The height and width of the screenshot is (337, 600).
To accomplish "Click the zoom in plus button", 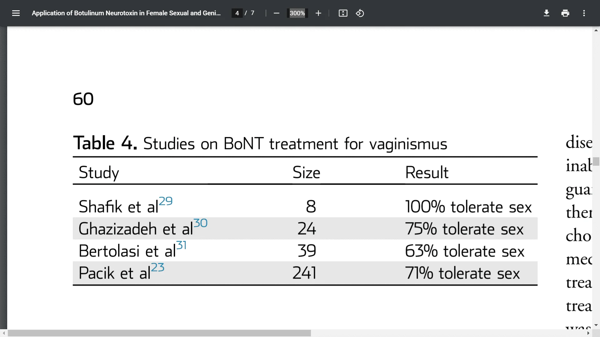I will tap(318, 13).
